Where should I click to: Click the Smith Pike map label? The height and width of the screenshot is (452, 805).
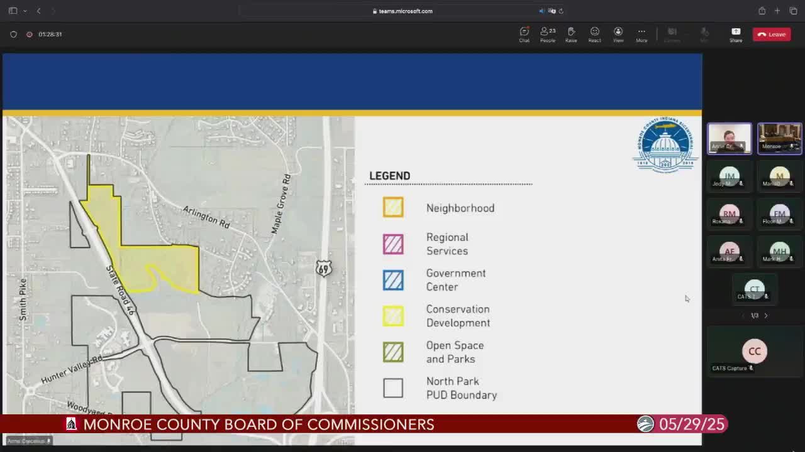click(x=23, y=300)
